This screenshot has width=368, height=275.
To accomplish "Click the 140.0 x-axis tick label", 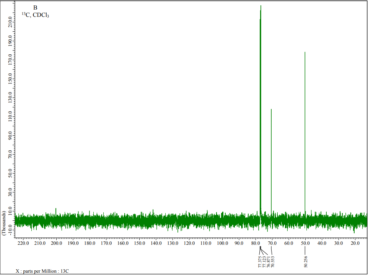I will pyautogui.click(x=156, y=243).
